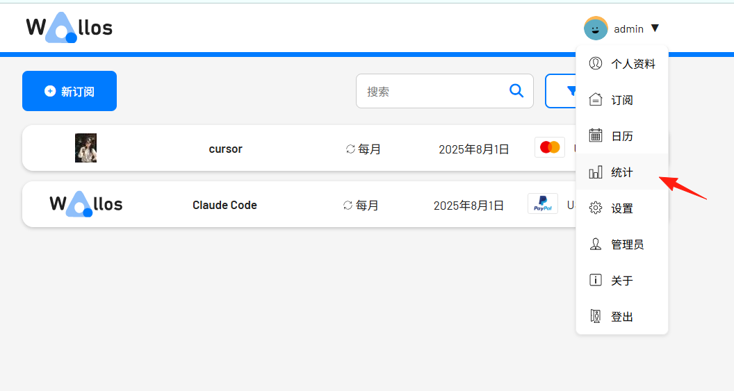Click the magnifier search icon
Viewport: 734px width, 391px height.
tap(516, 91)
